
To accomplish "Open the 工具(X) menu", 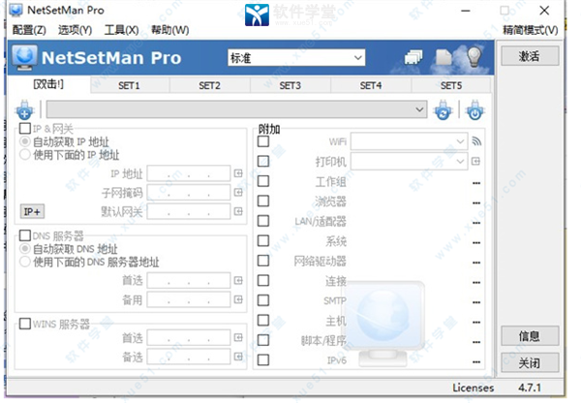I will coord(122,30).
